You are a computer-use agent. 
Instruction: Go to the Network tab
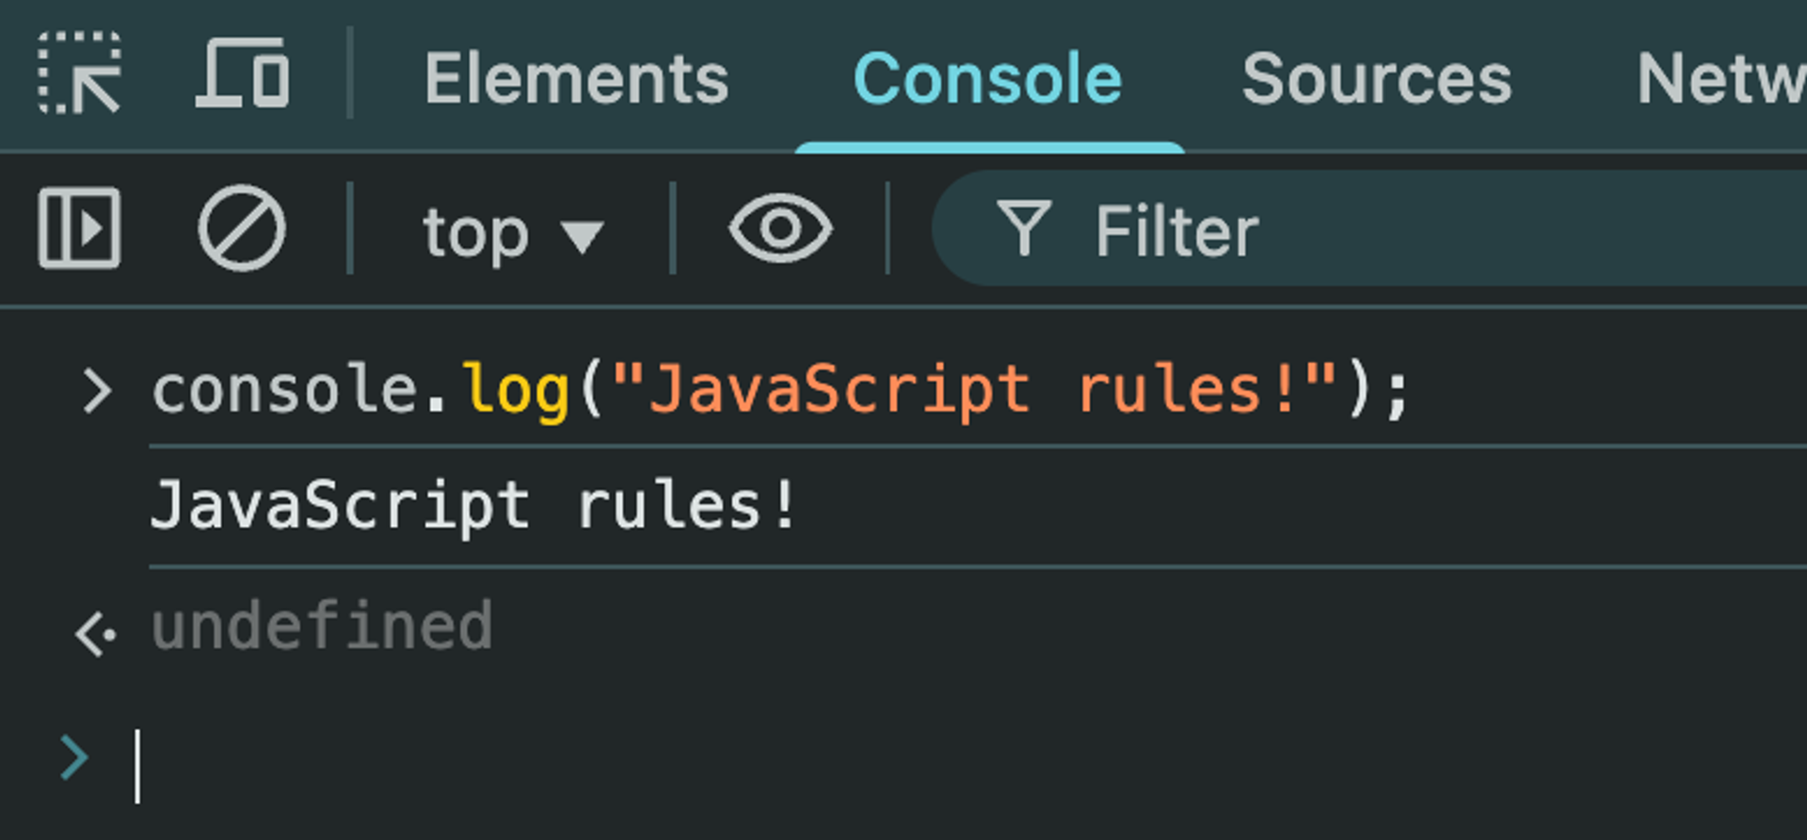[1720, 79]
